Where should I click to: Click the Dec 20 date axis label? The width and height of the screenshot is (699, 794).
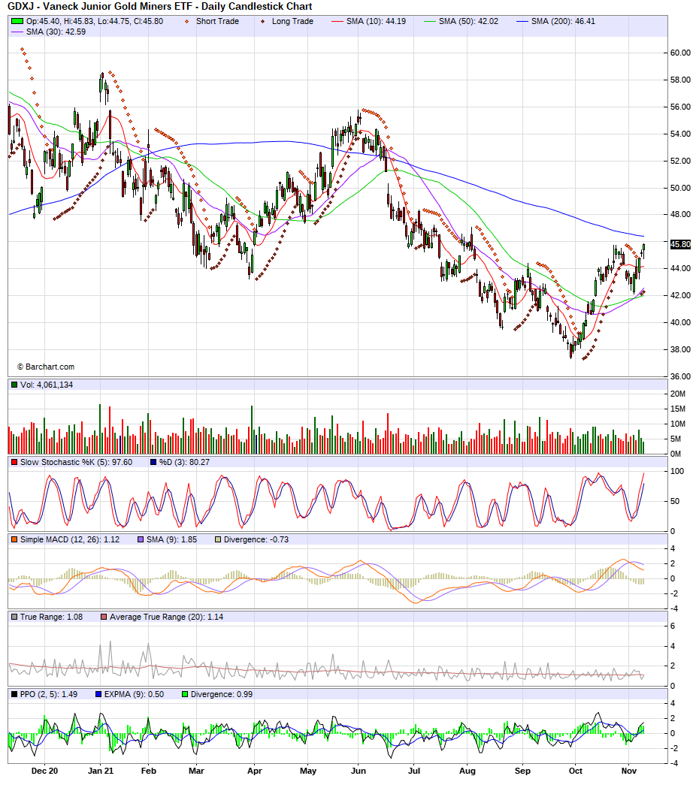pos(44,771)
